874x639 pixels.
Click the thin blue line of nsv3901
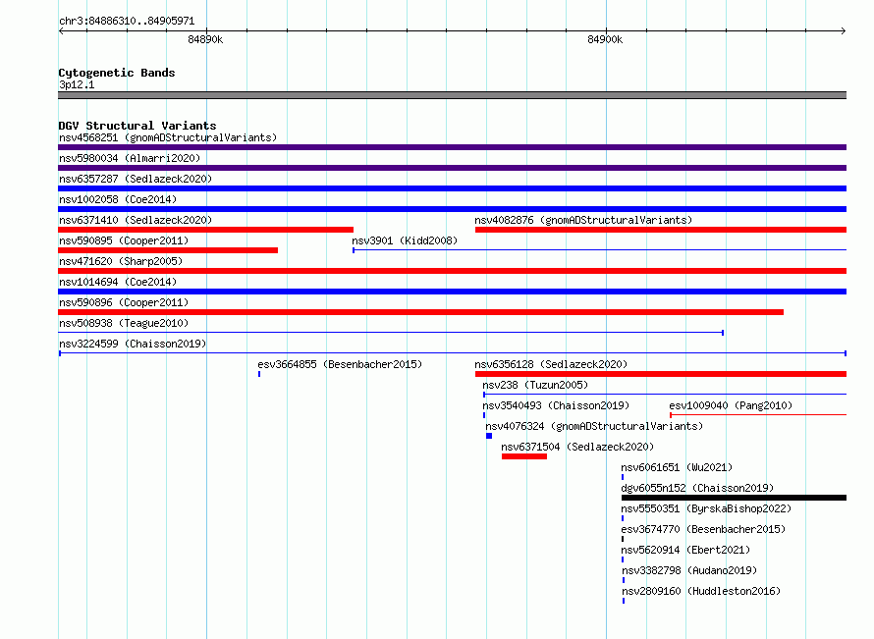point(600,250)
